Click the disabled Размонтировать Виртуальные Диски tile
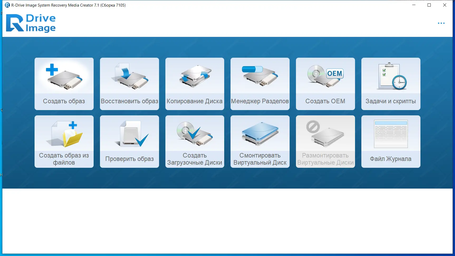The height and width of the screenshot is (256, 455). 325,141
